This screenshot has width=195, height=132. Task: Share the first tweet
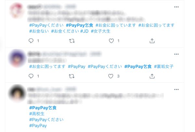(x=152, y=41)
